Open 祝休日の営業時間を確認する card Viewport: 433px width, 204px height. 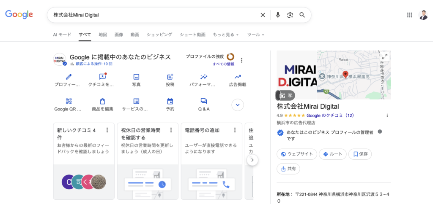pyautogui.click(x=148, y=161)
